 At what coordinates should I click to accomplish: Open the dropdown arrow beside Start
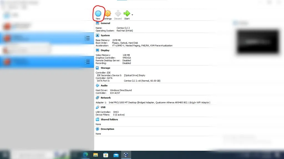point(132,15)
